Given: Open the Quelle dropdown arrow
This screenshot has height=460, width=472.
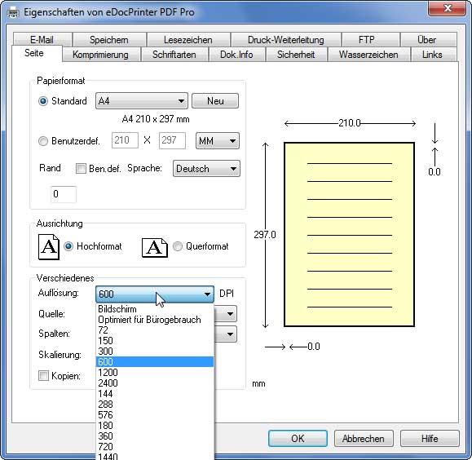Looking at the screenshot, I should pyautogui.click(x=230, y=314).
